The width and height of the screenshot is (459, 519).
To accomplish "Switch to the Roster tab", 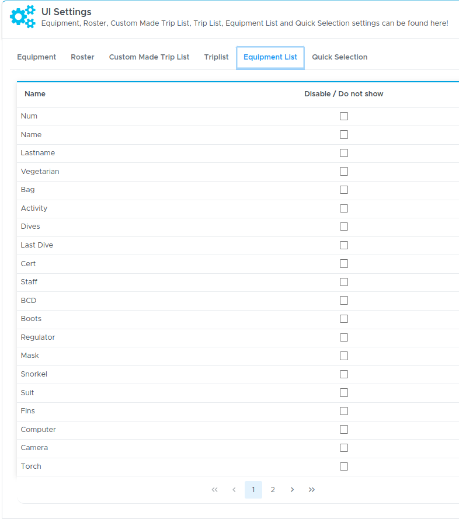I will [x=82, y=57].
